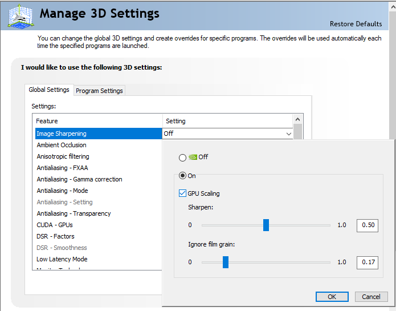
Task: Toggle the GPU Scaling checkbox
Action: [x=182, y=193]
